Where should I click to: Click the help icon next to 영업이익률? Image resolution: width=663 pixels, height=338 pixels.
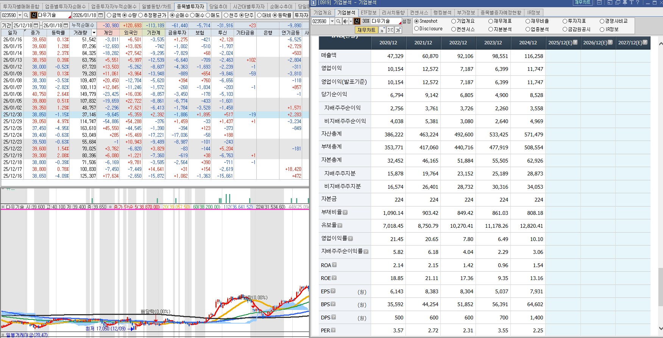tap(350, 239)
